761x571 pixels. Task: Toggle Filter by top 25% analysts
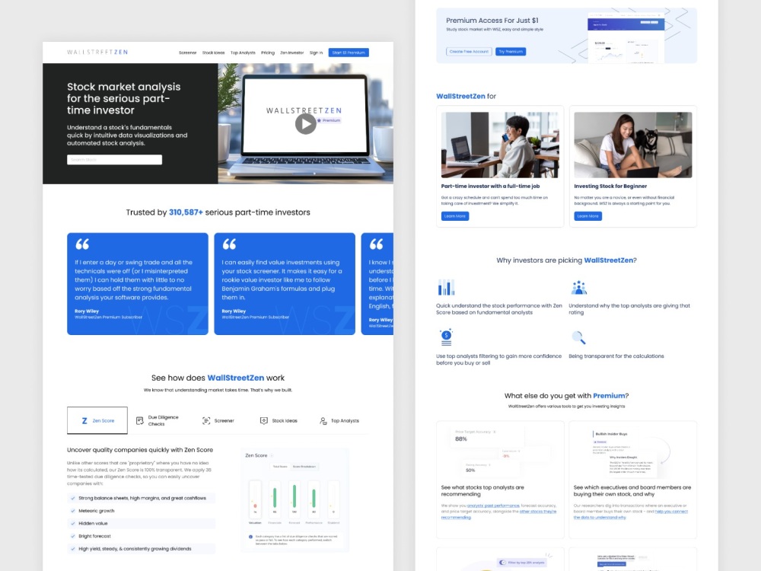pos(503,563)
